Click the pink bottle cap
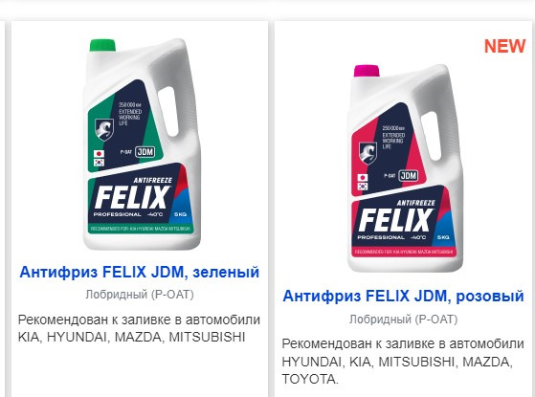Screen dimensions: 535x397 [x=367, y=71]
